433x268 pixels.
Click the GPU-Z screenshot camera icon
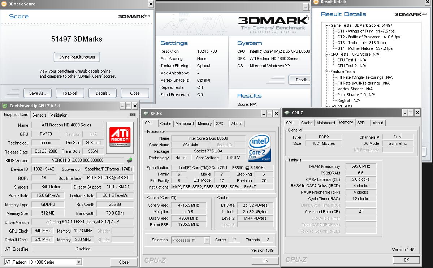click(x=133, y=114)
